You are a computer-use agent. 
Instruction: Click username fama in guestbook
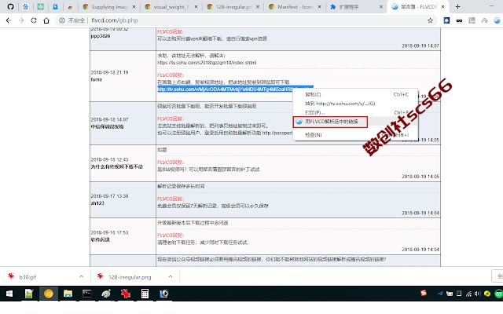pyautogui.click(x=96, y=79)
